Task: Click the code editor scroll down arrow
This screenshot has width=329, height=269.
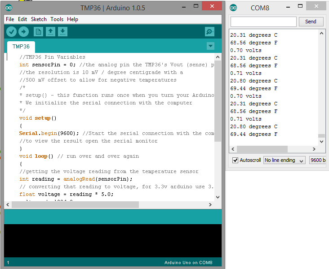Action: click(218, 197)
